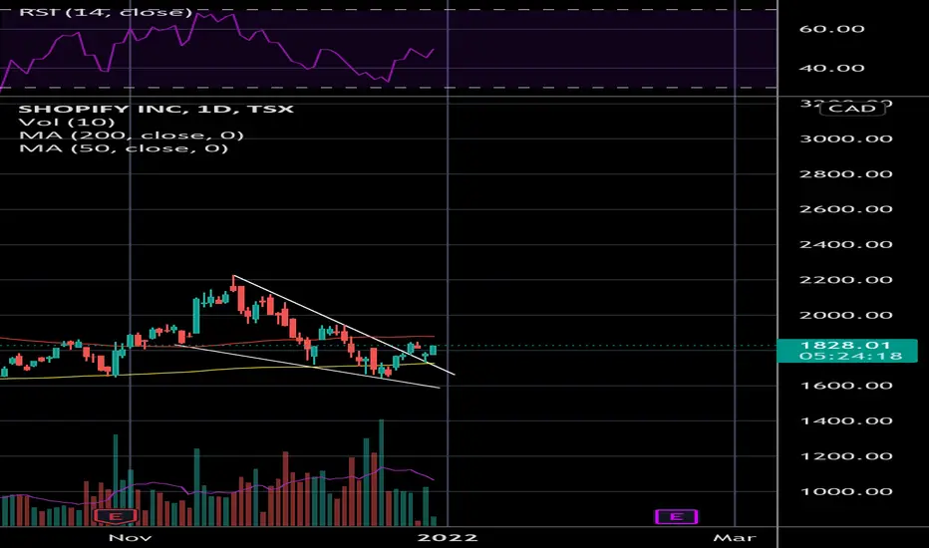
Task: Select the MA (200, close, 0) legend
Action: pos(131,136)
